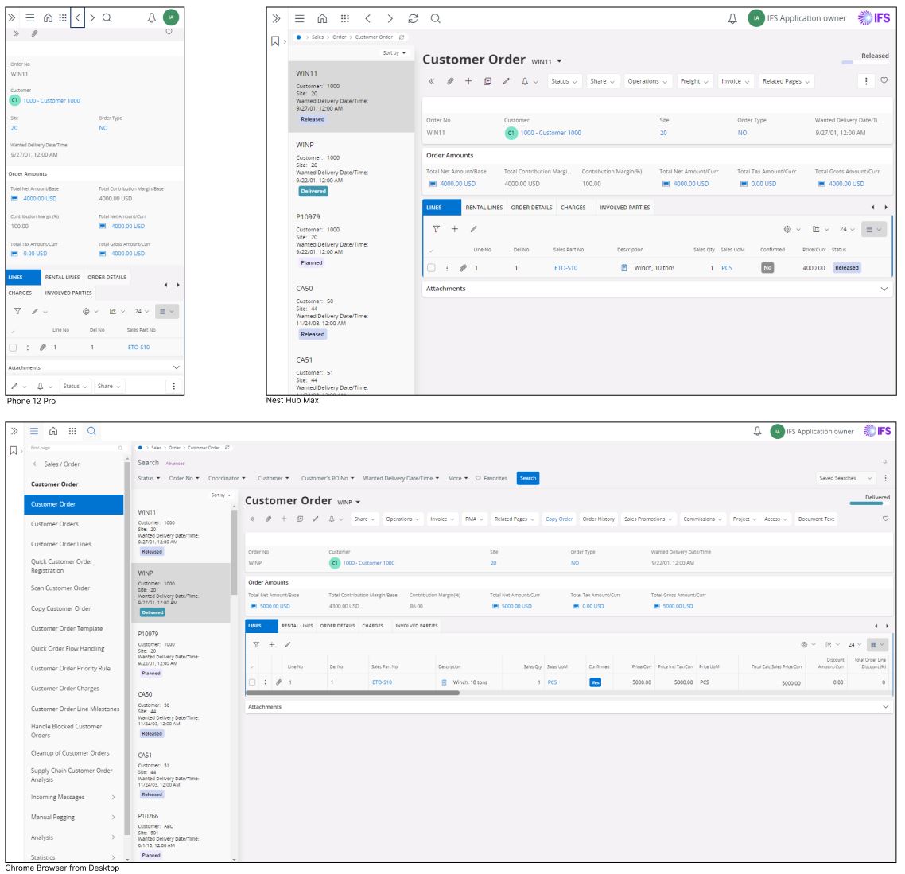Open the customer link 1000 - Customer 1000
The width and height of the screenshot is (905, 874).
pos(550,133)
